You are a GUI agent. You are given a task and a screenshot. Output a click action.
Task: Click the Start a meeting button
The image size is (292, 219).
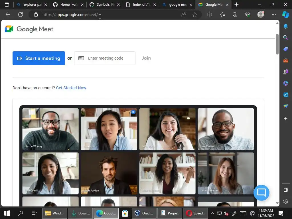pos(39,58)
